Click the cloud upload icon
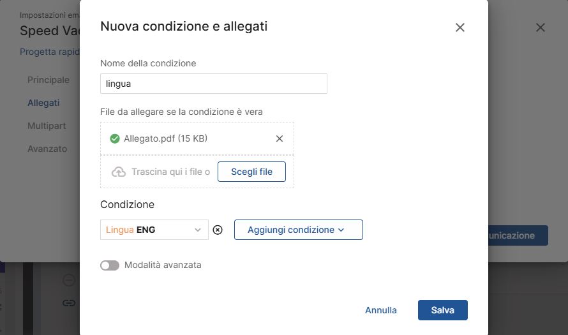The image size is (568, 335). point(119,172)
